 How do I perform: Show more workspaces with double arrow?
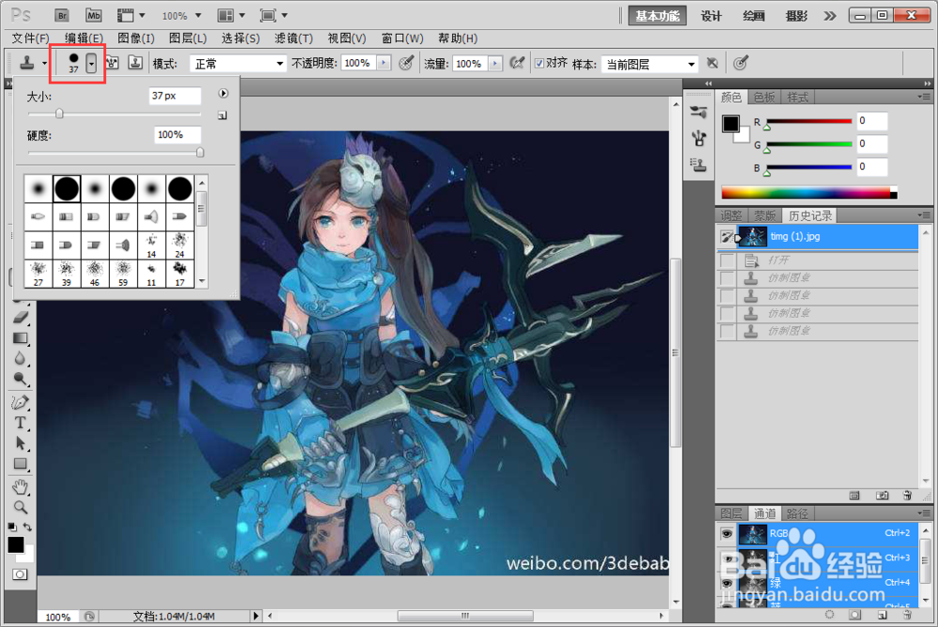830,16
